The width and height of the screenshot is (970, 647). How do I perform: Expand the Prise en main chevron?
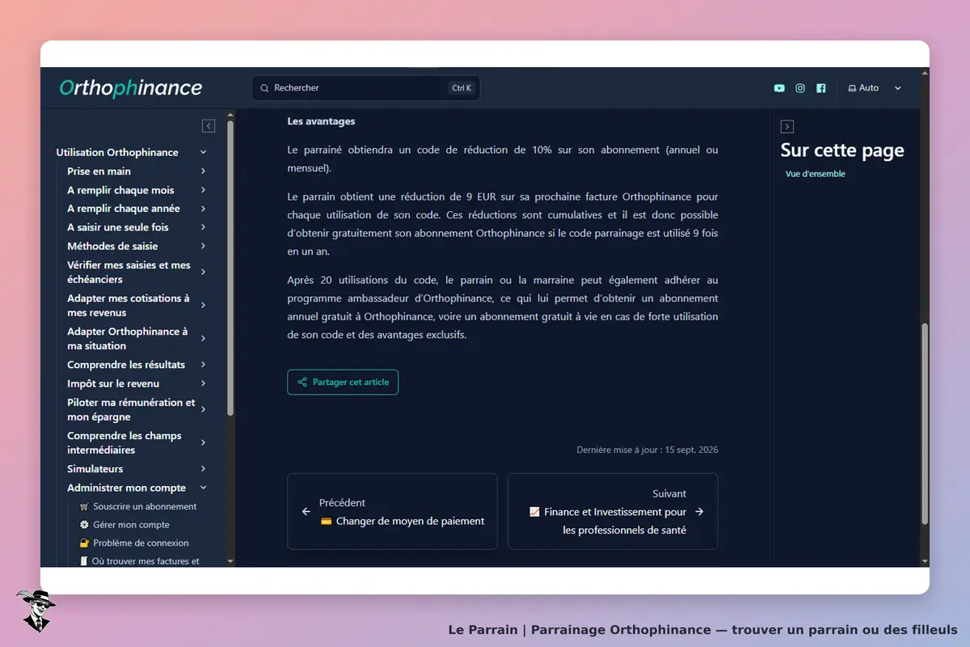pos(203,171)
